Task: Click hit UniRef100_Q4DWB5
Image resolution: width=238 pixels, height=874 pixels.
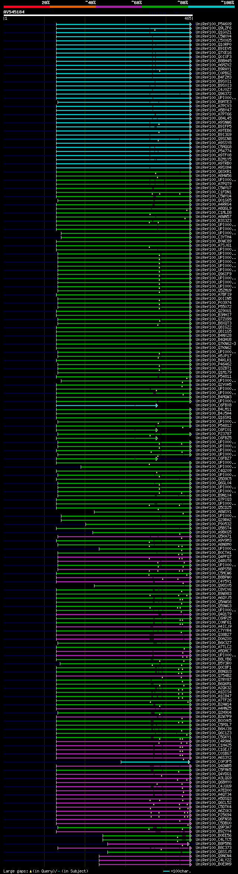Action: coord(213,766)
